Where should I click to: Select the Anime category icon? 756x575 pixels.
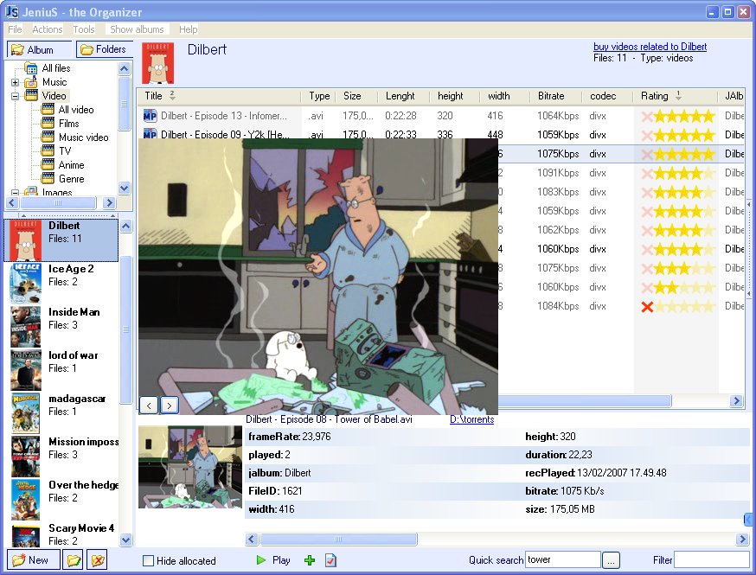click(48, 165)
